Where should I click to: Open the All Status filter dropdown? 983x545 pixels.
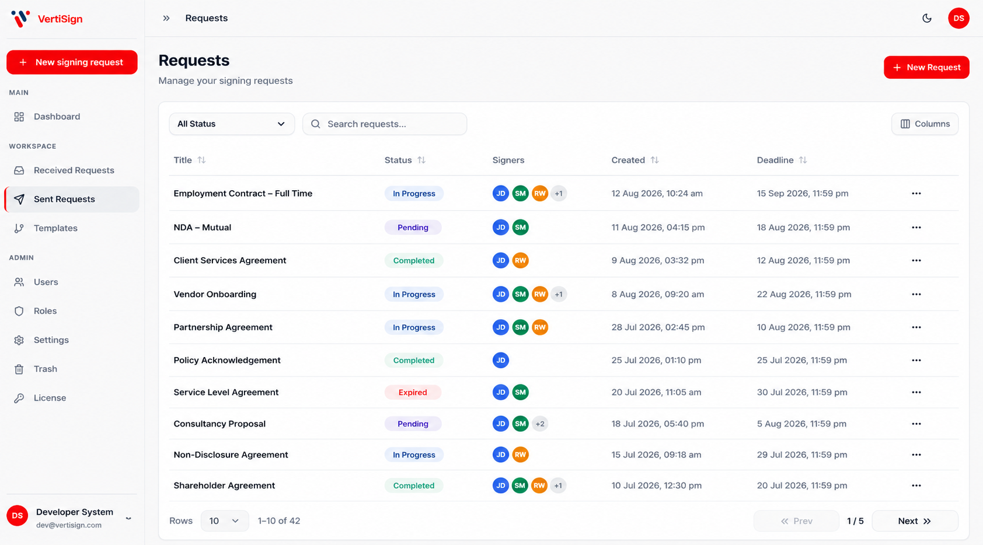(232, 124)
